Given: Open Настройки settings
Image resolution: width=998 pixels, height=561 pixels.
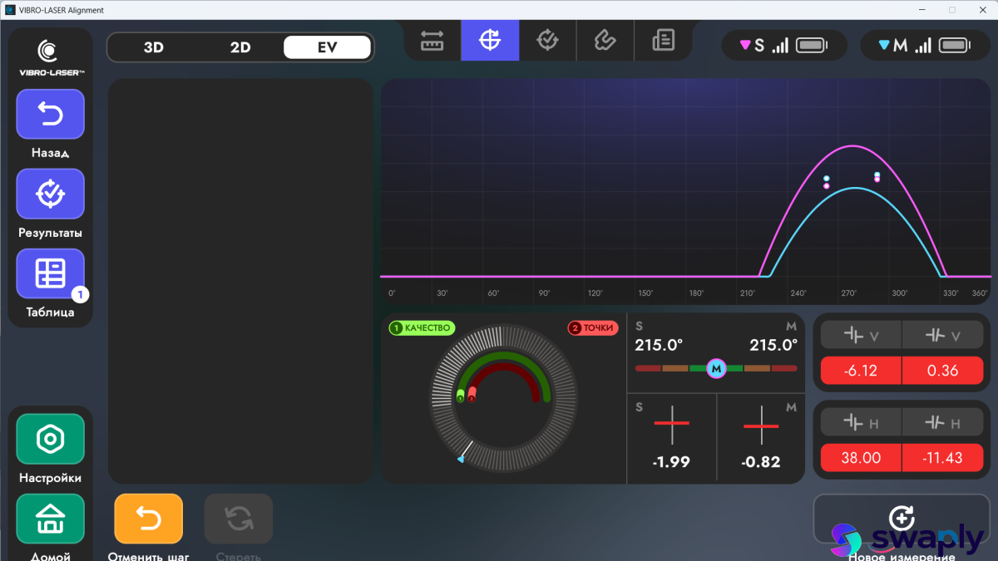Looking at the screenshot, I should (50, 439).
